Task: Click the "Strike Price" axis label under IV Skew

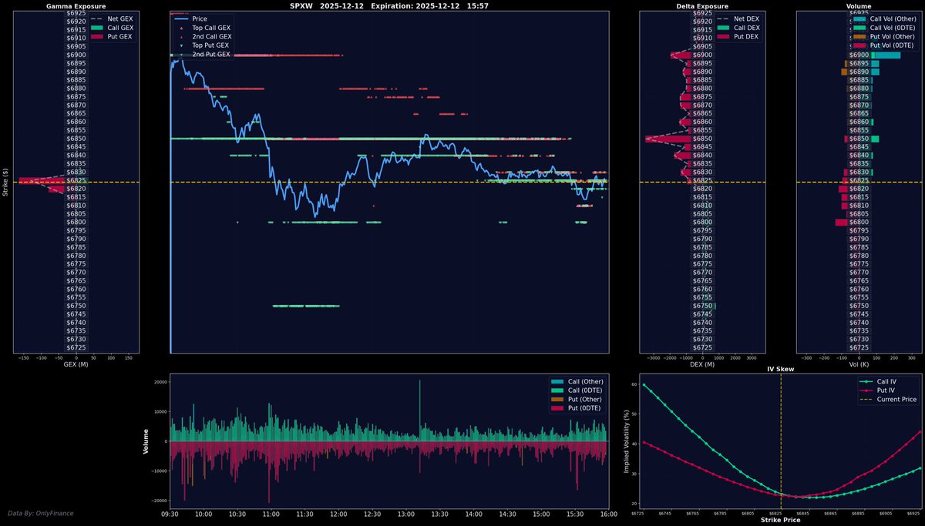Action: [780, 520]
